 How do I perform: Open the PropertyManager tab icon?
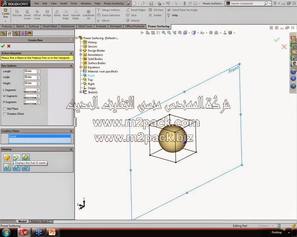coord(10,34)
